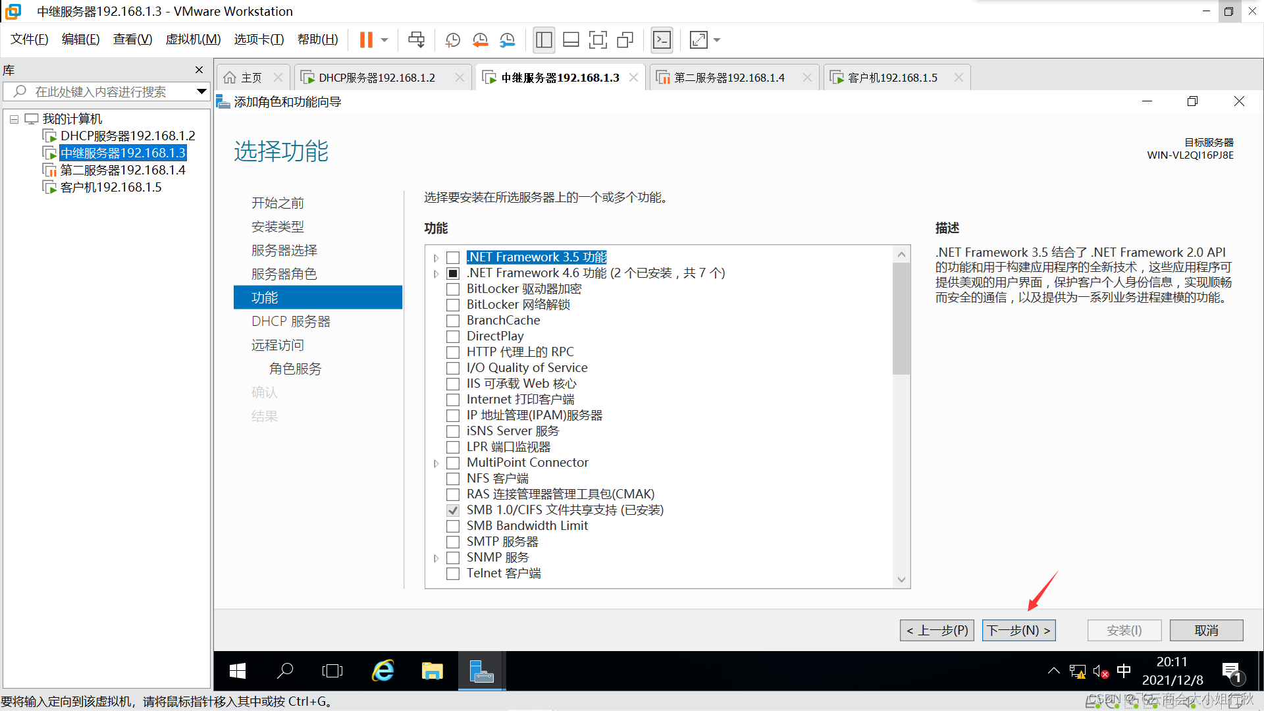Viewport: 1264px width, 711px height.
Task: Enter full screen mode icon
Action: (x=598, y=40)
